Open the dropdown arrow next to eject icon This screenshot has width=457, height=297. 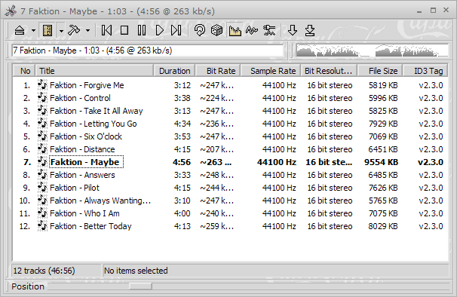click(x=33, y=30)
